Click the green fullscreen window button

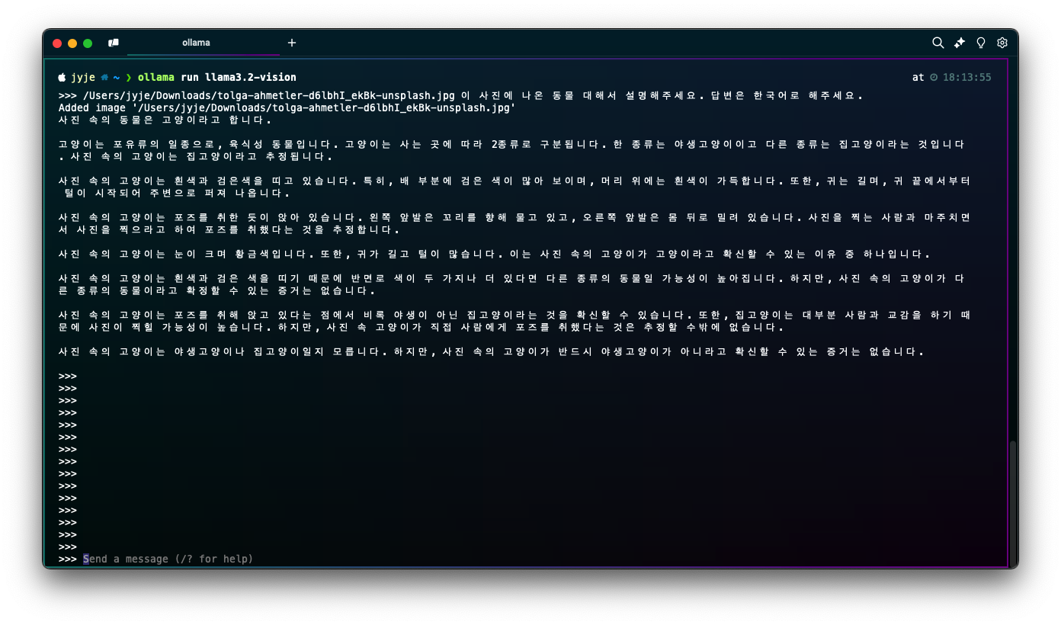88,43
